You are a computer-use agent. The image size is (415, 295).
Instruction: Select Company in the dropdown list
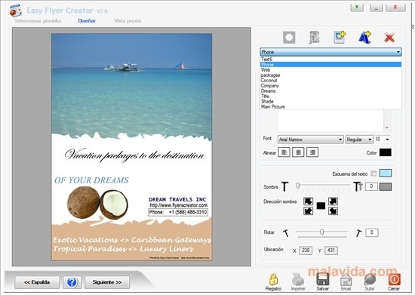[330, 86]
